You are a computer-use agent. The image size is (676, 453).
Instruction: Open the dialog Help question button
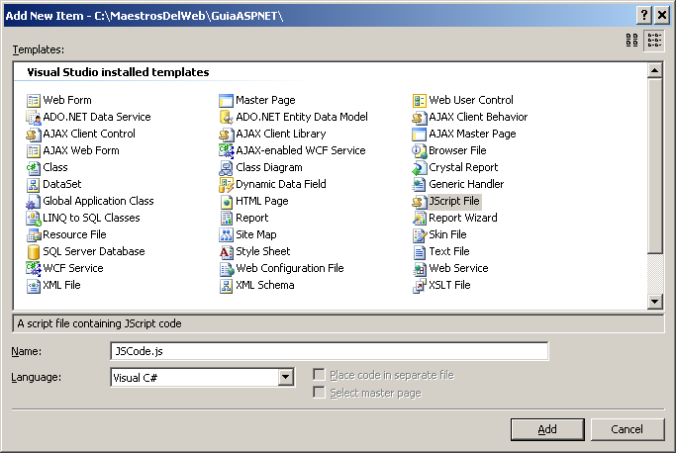click(643, 14)
